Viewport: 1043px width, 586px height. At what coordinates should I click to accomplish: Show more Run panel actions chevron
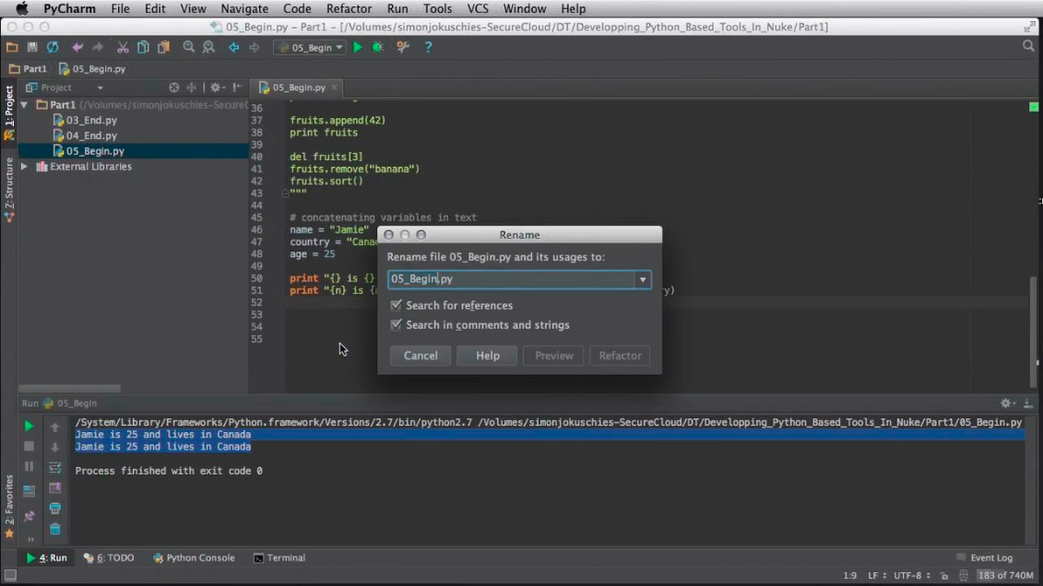tap(30, 539)
